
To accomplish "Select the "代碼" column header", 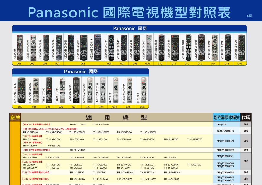I will pyautogui.click(x=246, y=117).
